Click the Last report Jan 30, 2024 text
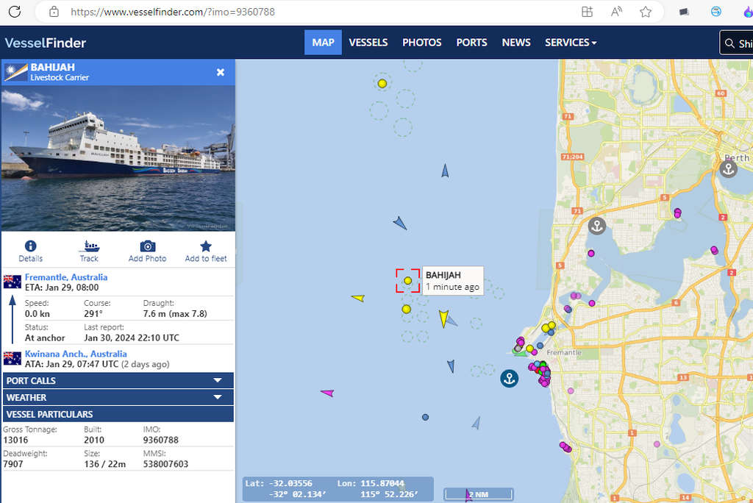 tap(132, 338)
